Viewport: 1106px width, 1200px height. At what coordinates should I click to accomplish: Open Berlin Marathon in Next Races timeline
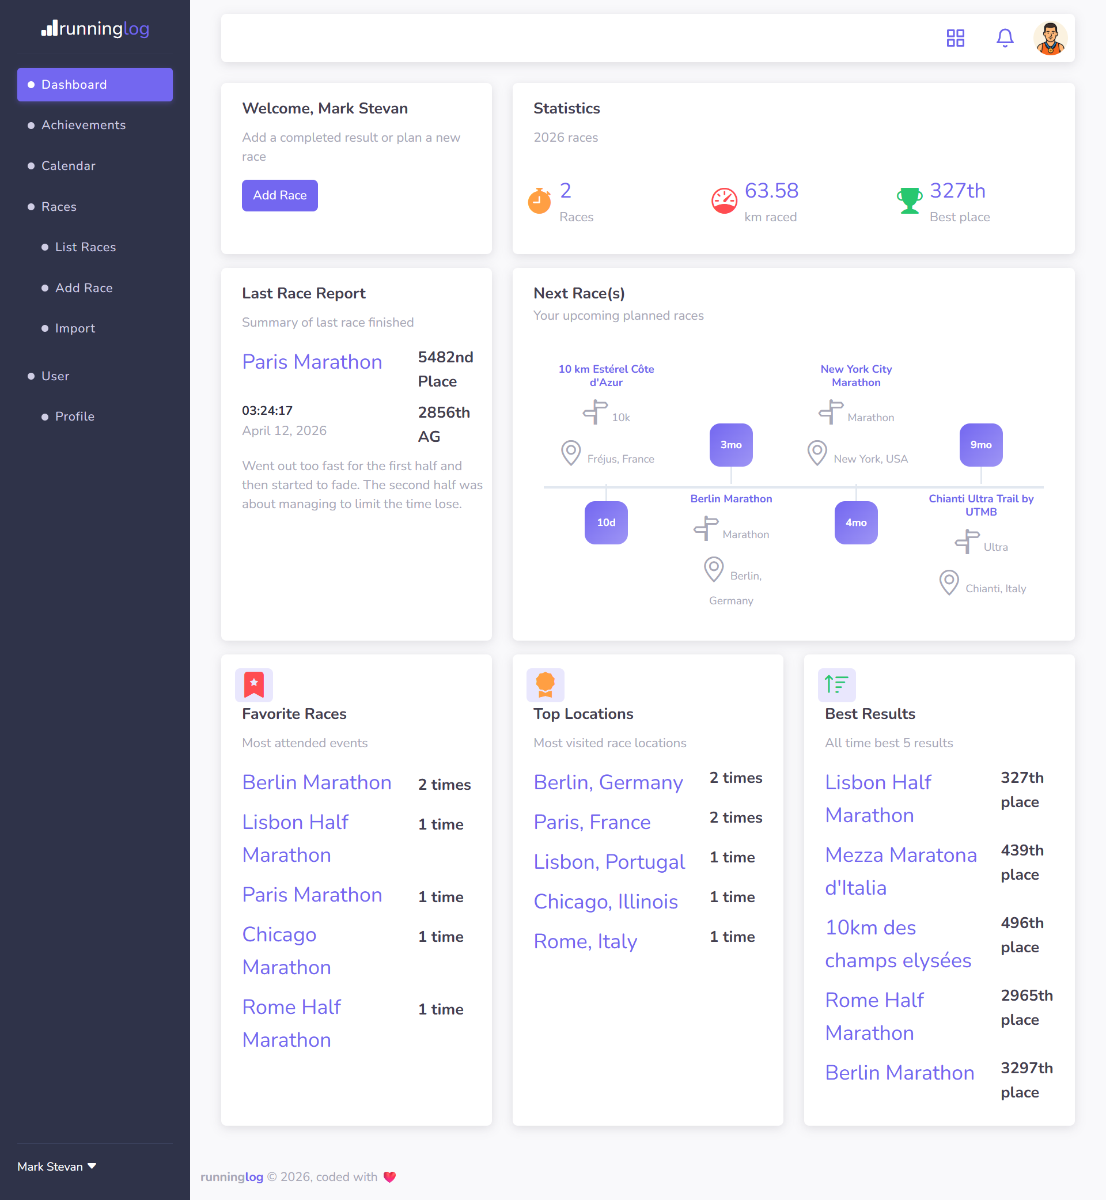[x=731, y=498]
